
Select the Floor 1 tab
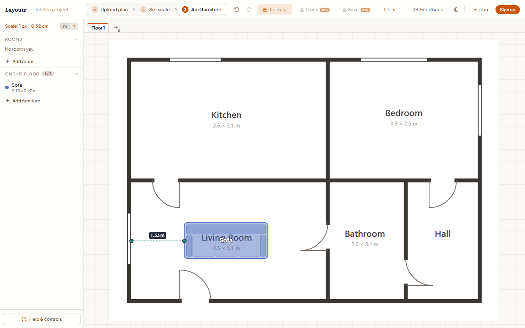98,28
